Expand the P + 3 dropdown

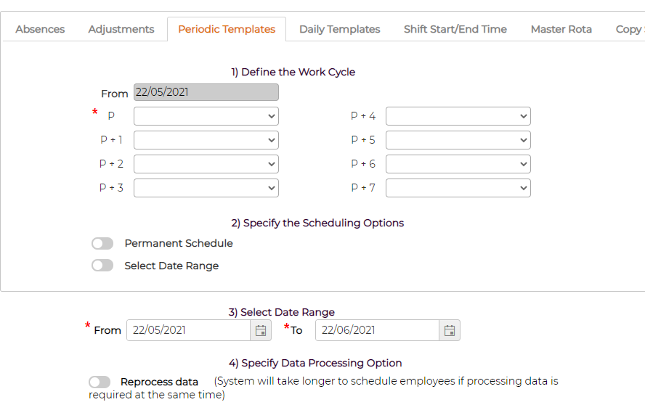[206, 188]
